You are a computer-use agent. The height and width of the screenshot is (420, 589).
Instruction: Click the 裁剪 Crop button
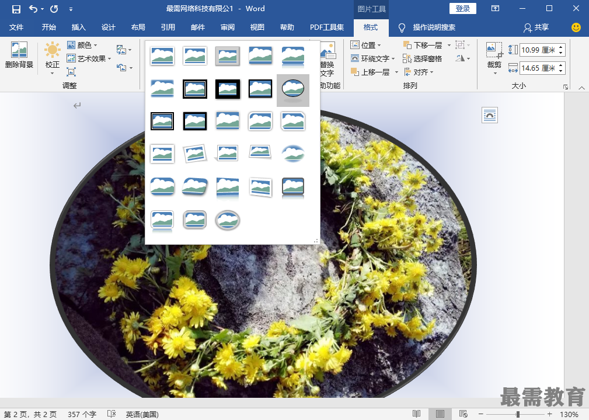pyautogui.click(x=494, y=58)
